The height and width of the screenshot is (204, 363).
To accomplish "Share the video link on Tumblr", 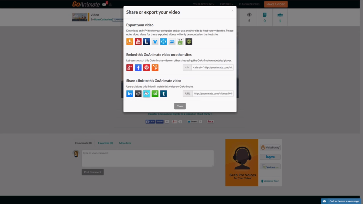I will [163, 93].
